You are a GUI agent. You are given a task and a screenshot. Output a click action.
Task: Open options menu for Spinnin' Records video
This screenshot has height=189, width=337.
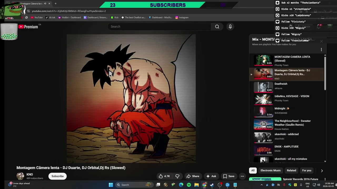point(325,179)
